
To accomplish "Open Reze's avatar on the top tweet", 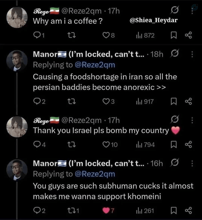I will (x=17, y=18).
